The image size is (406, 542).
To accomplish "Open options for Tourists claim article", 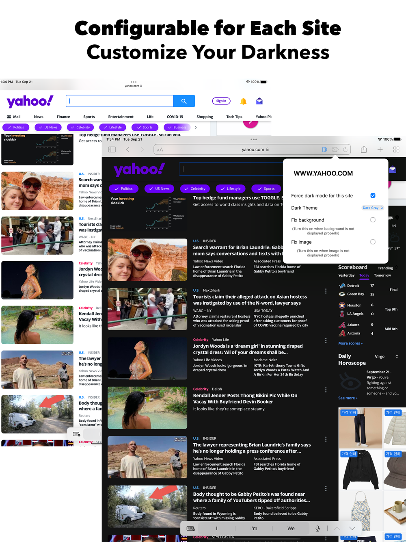I will pyautogui.click(x=326, y=291).
